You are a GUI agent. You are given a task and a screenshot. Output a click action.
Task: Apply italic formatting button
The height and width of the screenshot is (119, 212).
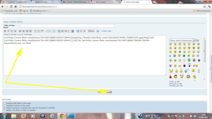tap(8, 31)
